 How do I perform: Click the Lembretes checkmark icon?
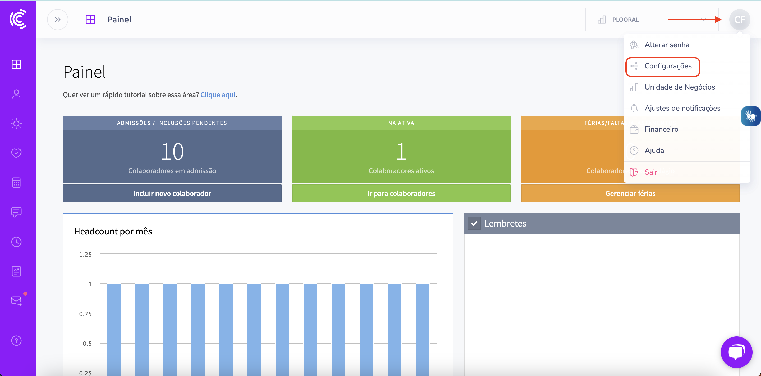(474, 224)
